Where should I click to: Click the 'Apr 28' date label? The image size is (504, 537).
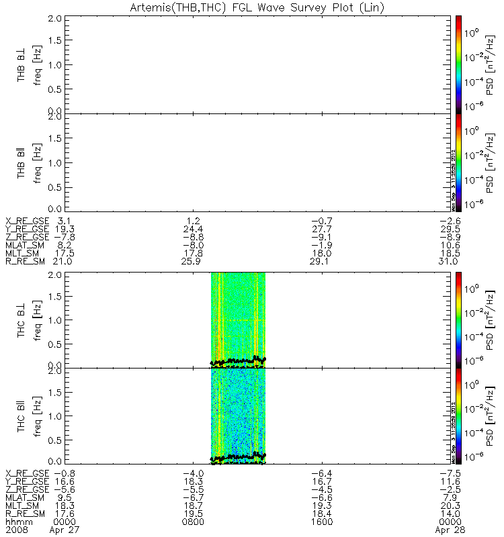tap(450, 530)
